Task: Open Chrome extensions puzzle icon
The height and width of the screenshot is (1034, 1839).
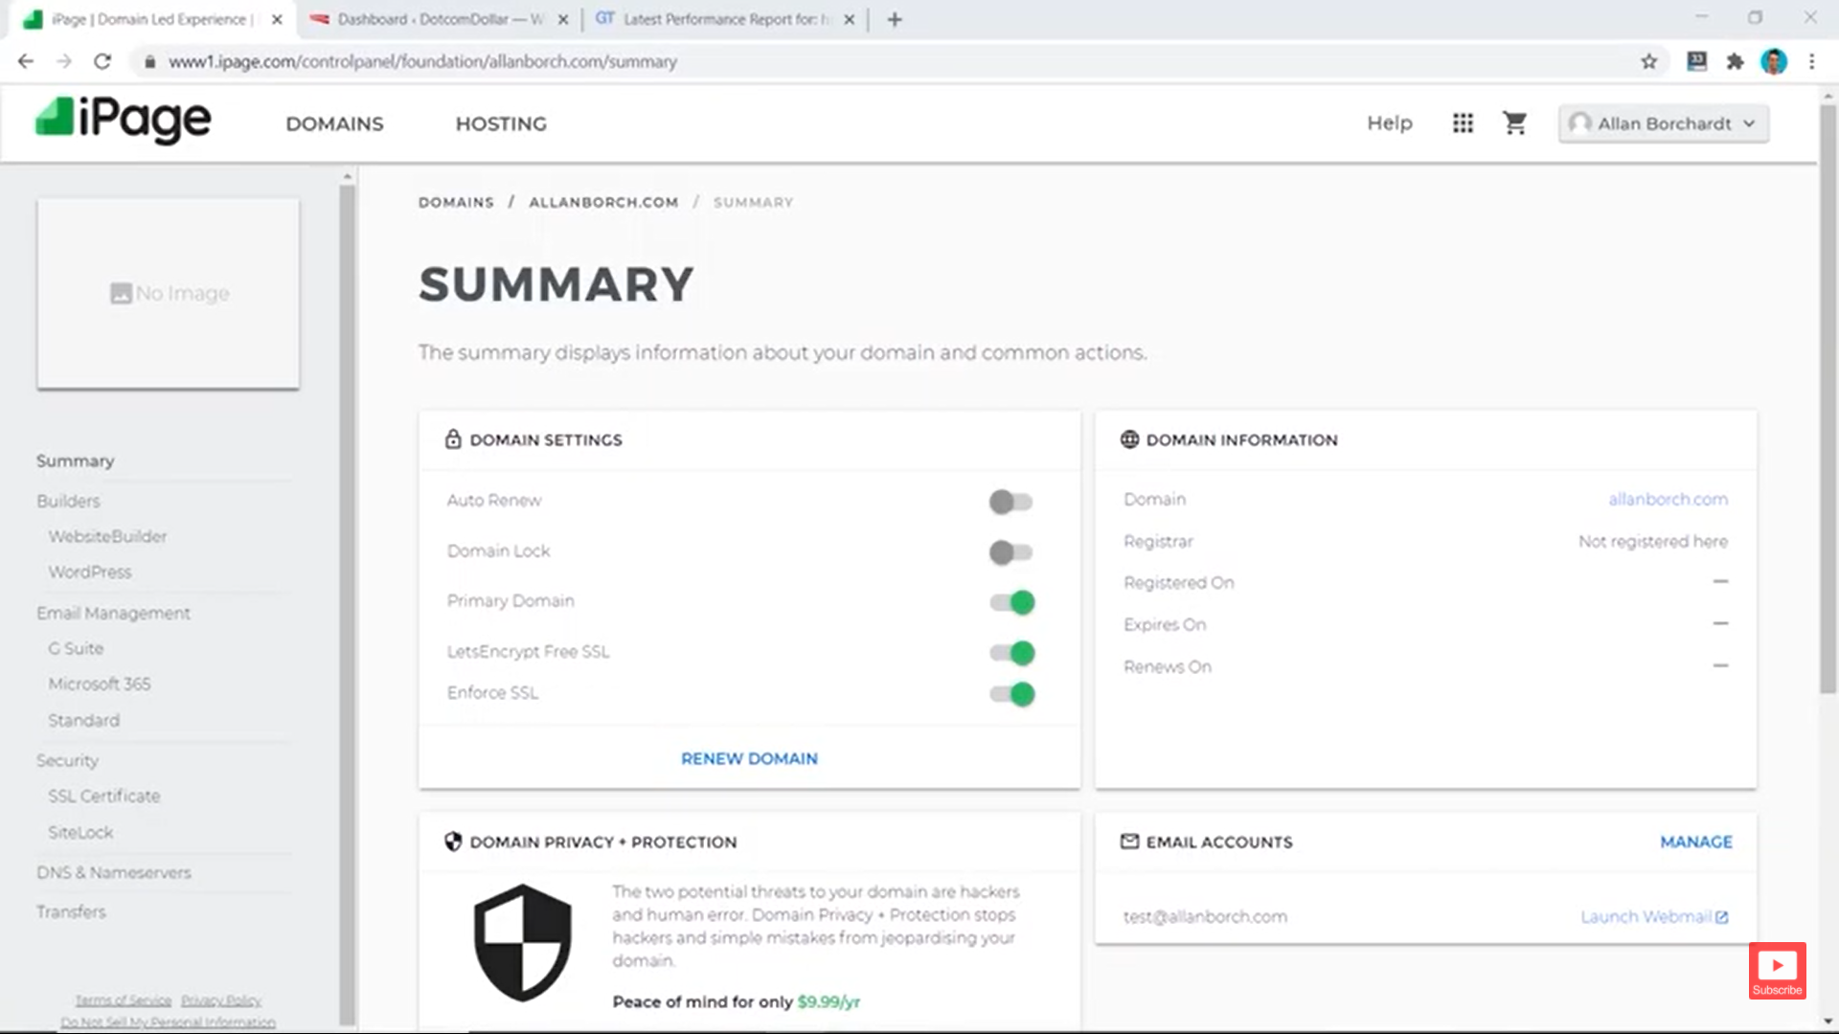Action: 1735,61
